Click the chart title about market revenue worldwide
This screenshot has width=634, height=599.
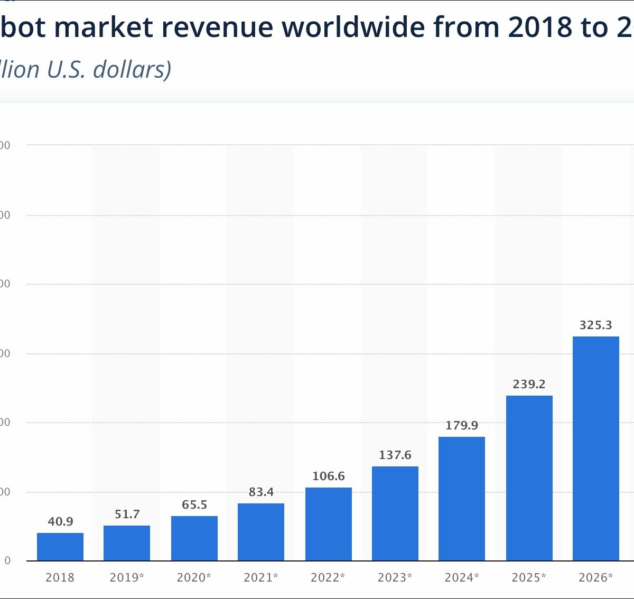[x=317, y=27]
